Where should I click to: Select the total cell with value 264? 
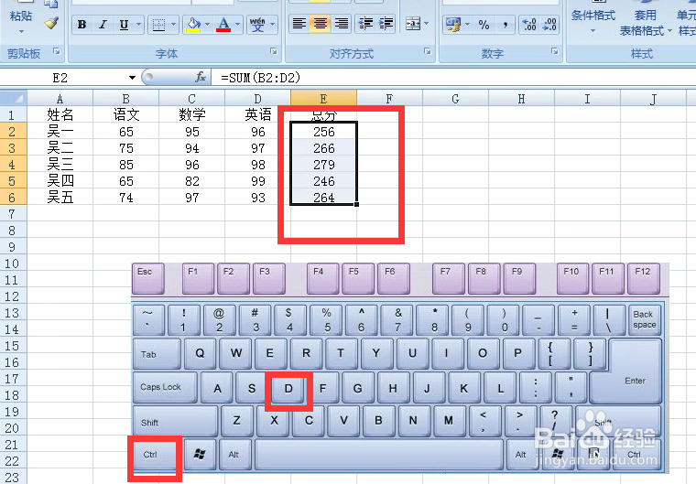[323, 198]
